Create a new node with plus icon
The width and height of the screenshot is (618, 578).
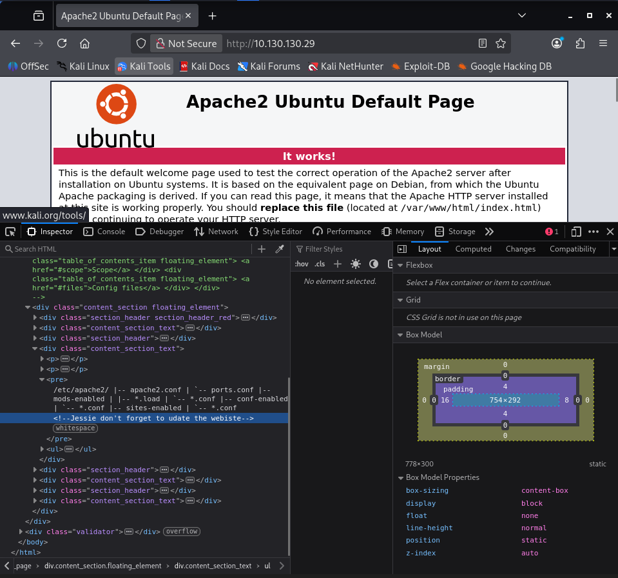click(262, 249)
